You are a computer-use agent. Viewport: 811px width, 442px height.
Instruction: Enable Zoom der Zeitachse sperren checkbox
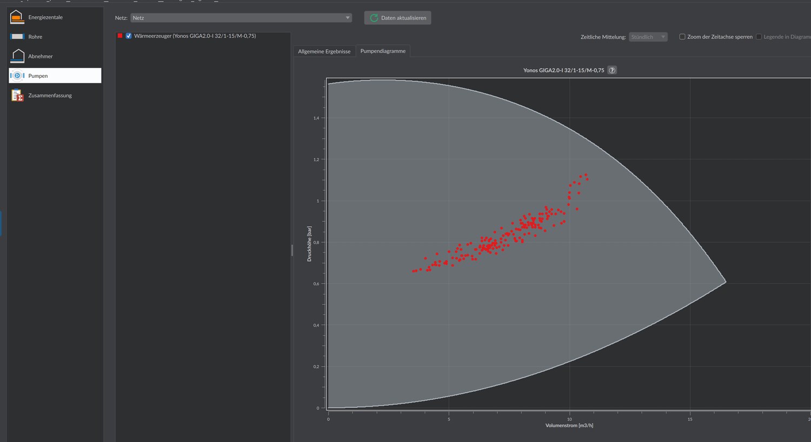click(682, 37)
